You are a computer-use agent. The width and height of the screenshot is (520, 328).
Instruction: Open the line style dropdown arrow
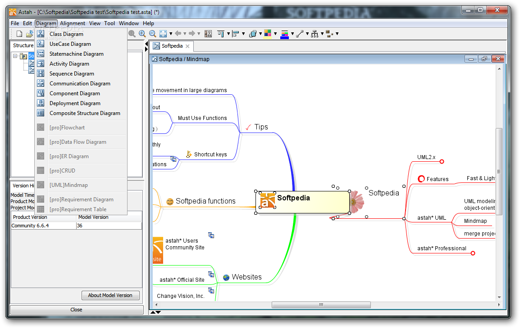[307, 34]
